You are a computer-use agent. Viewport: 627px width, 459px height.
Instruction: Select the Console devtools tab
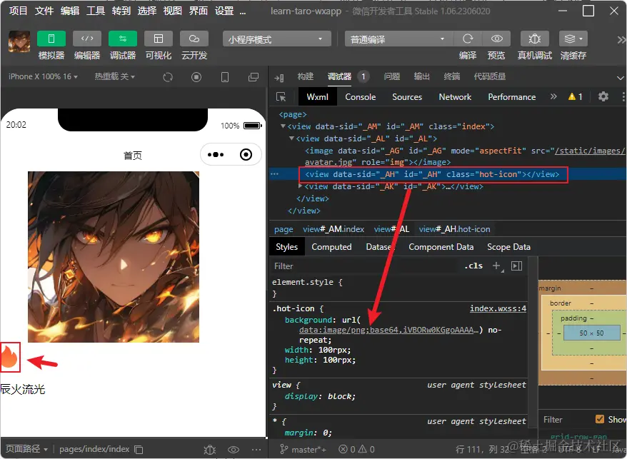tap(361, 97)
